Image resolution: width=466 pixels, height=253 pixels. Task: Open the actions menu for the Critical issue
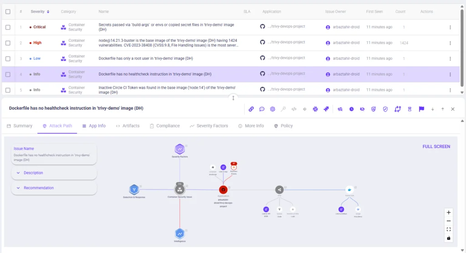[450, 27]
